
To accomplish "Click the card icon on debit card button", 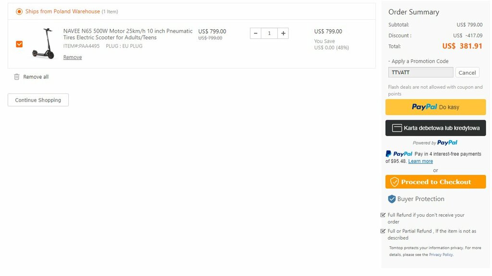I will click(397, 128).
